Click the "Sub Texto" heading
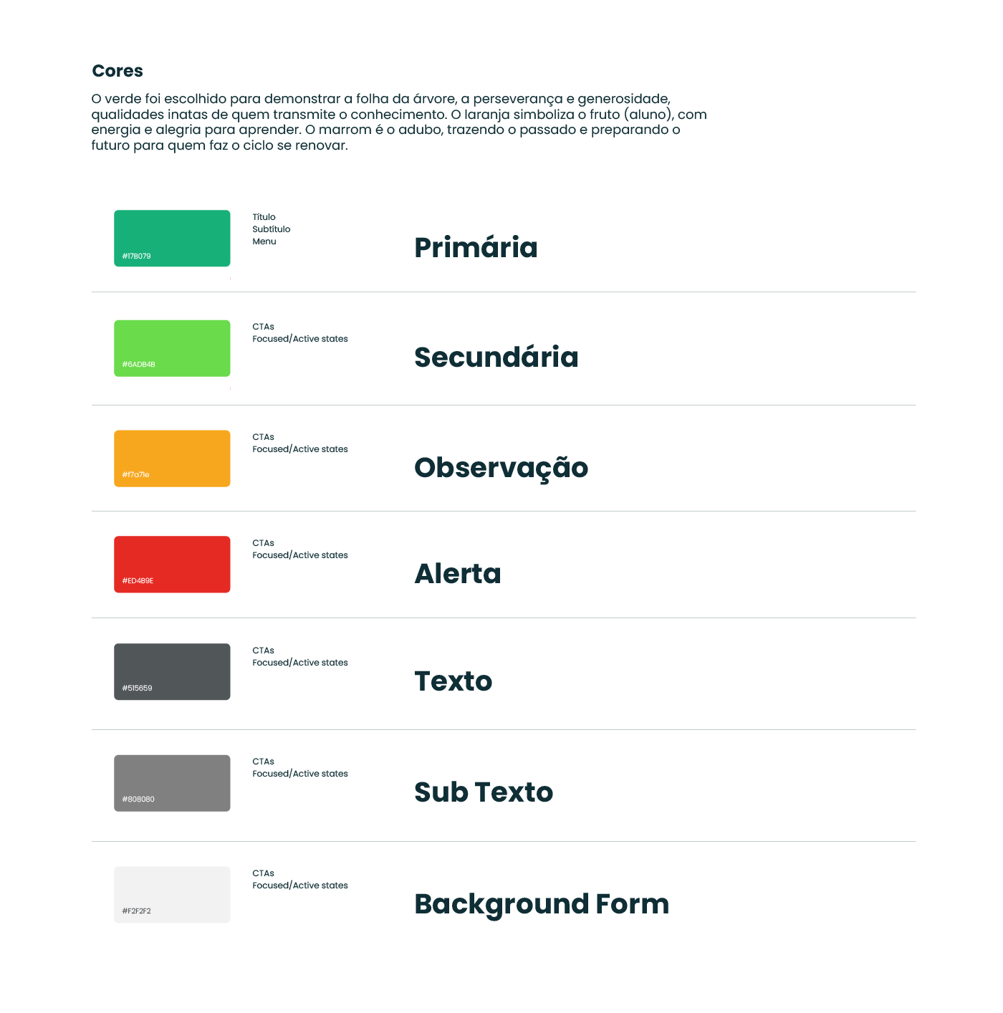 (484, 792)
